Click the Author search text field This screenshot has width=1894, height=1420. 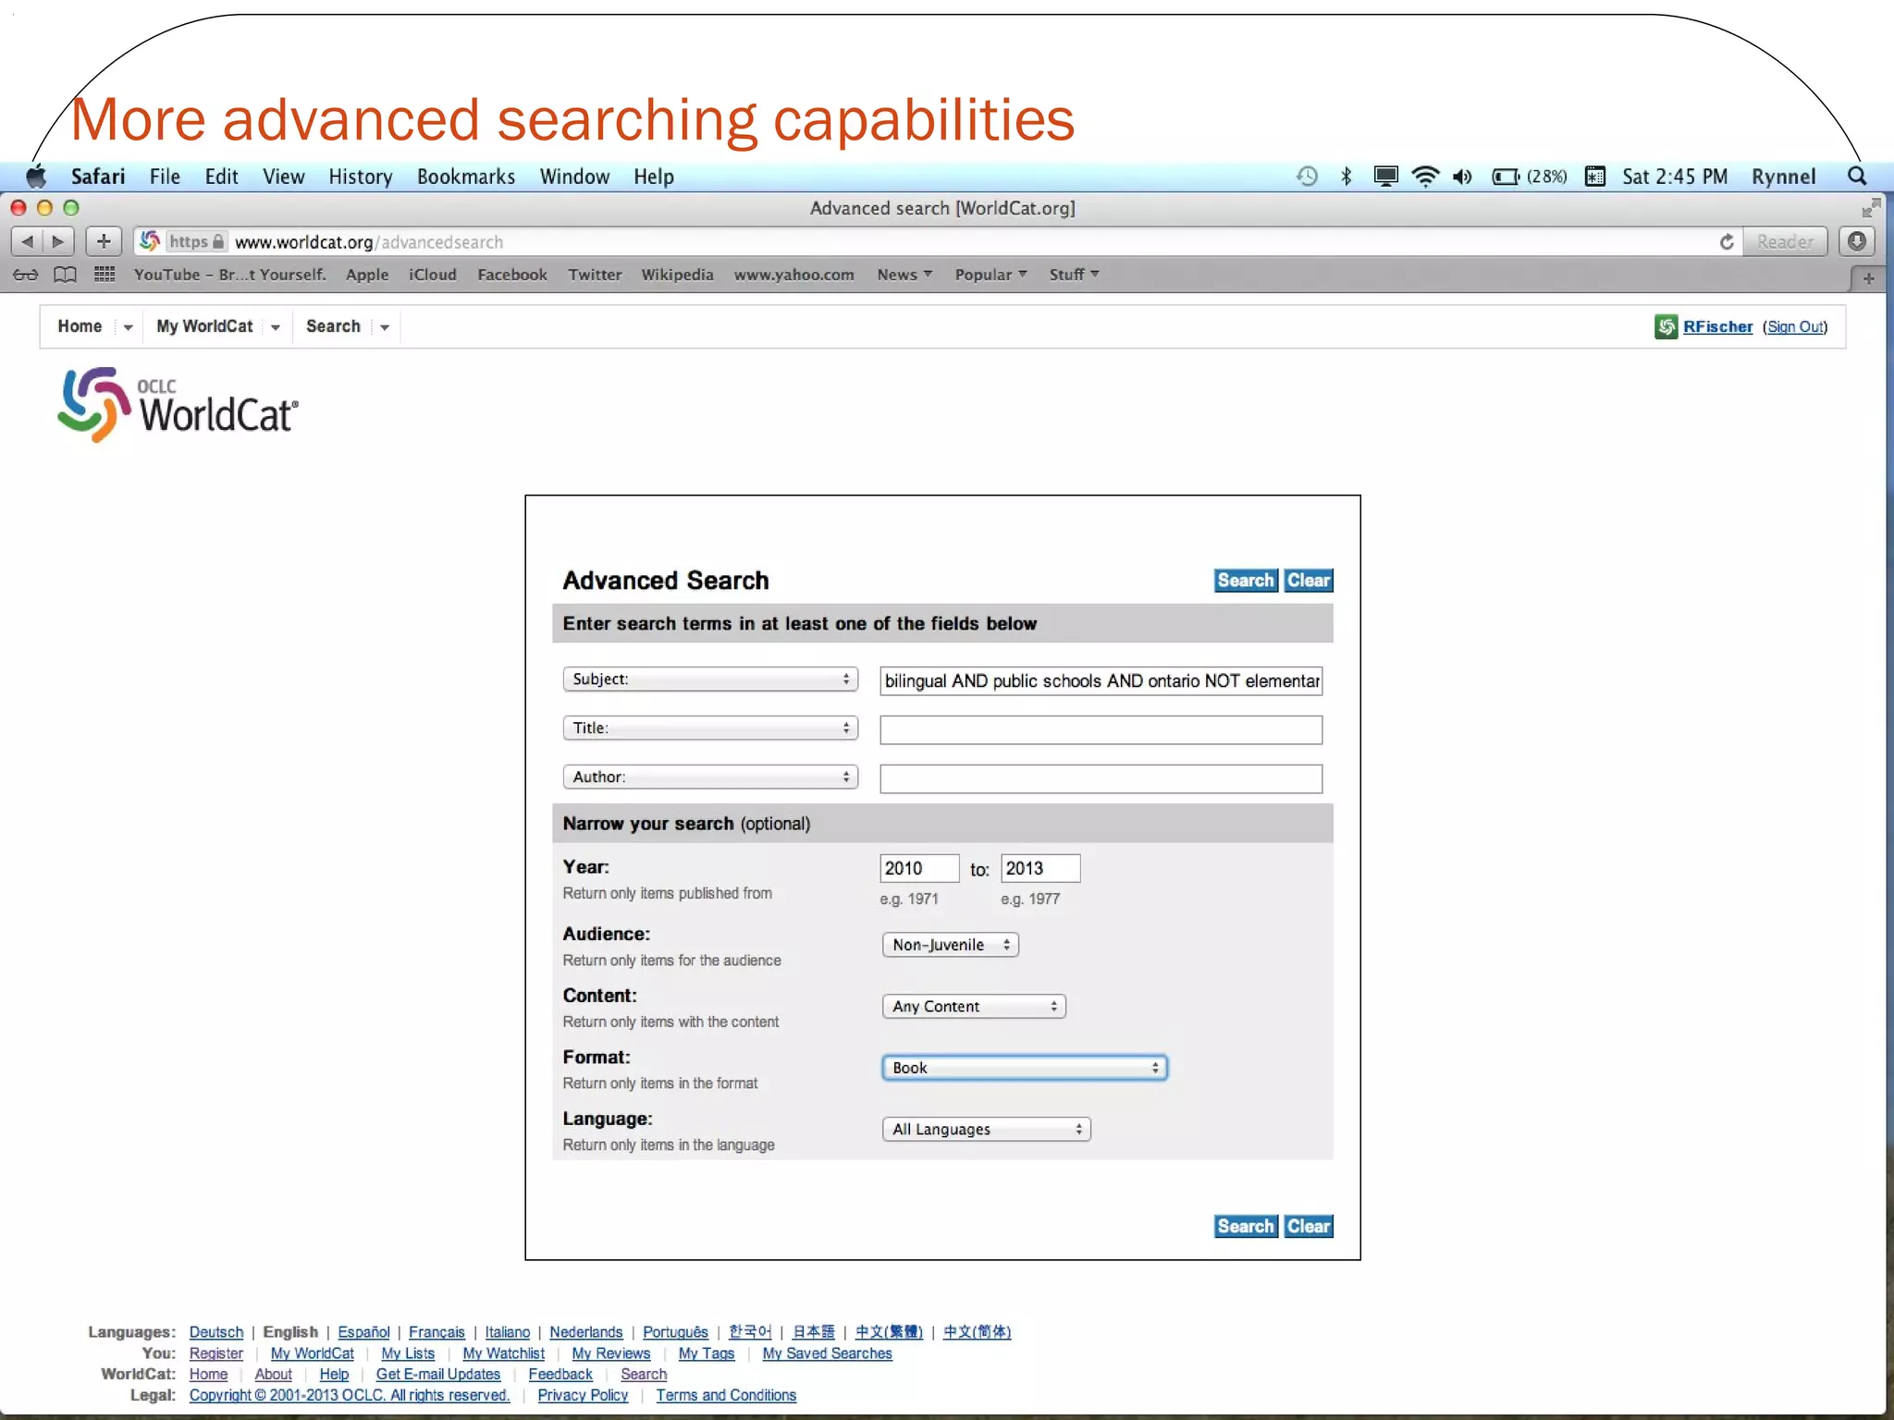coord(1101,778)
